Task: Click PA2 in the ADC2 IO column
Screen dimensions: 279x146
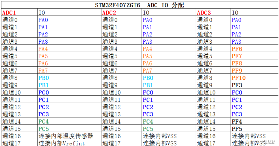Action: (147, 34)
